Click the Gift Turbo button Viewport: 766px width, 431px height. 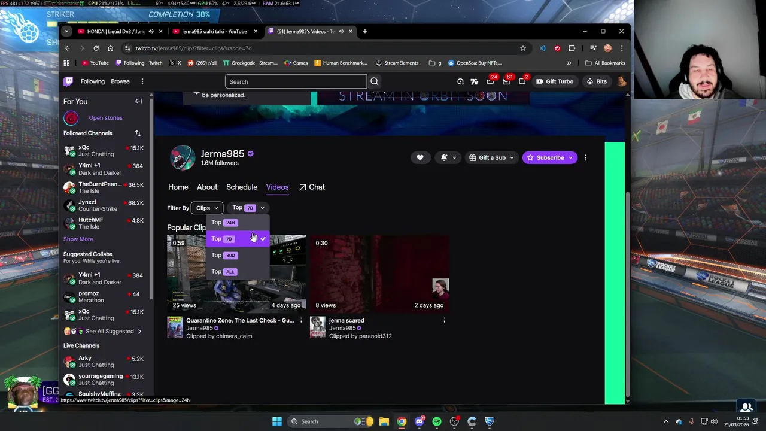pyautogui.click(x=554, y=81)
